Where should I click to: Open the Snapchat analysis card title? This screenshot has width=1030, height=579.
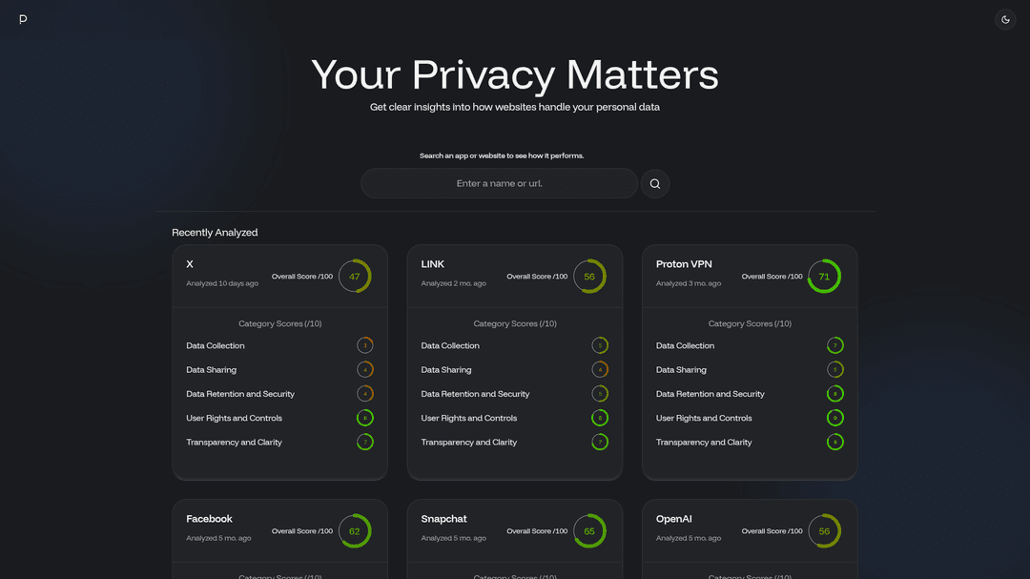coord(444,519)
